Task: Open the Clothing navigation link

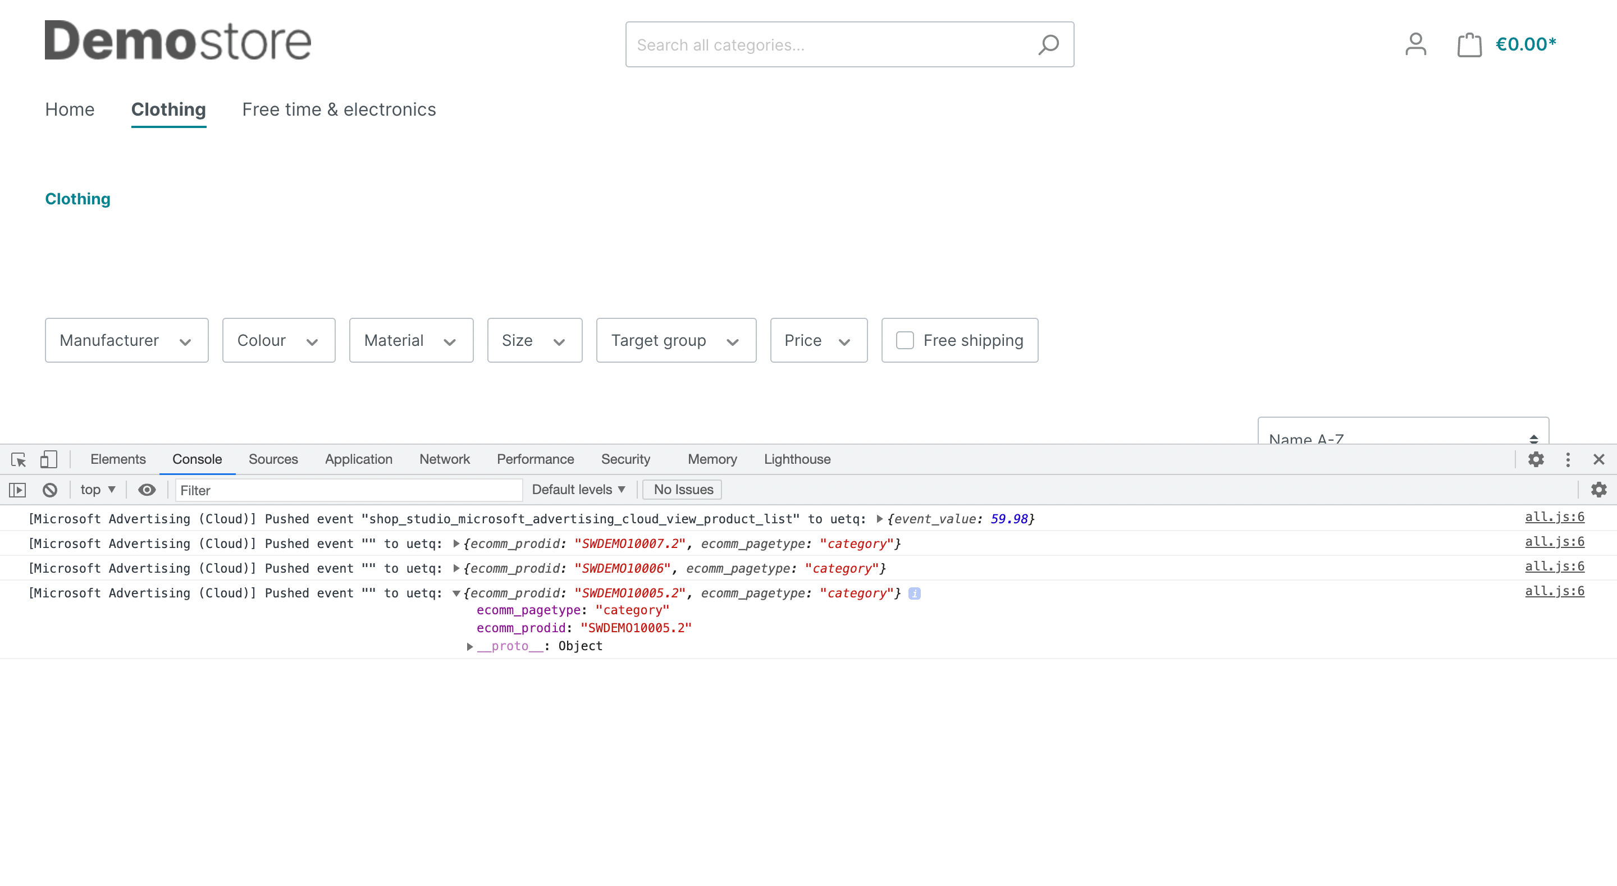Action: point(168,109)
